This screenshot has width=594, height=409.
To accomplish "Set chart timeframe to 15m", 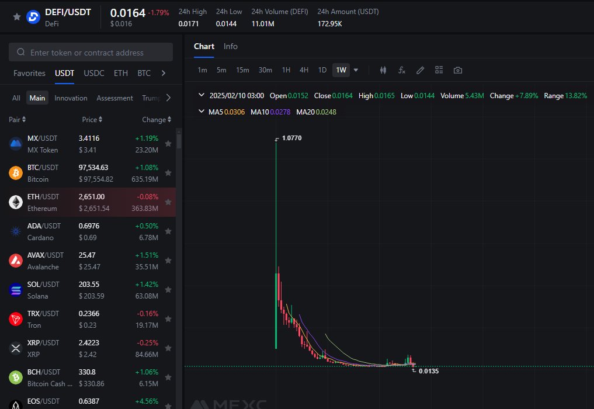I will [x=242, y=70].
